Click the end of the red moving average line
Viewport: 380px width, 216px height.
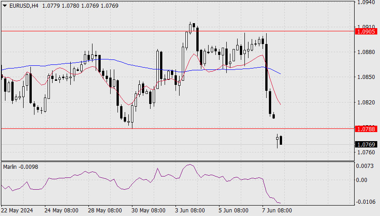click(280, 104)
